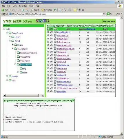
Task: Open the History toolbar icon beside Favorites
Action: click(55, 10)
